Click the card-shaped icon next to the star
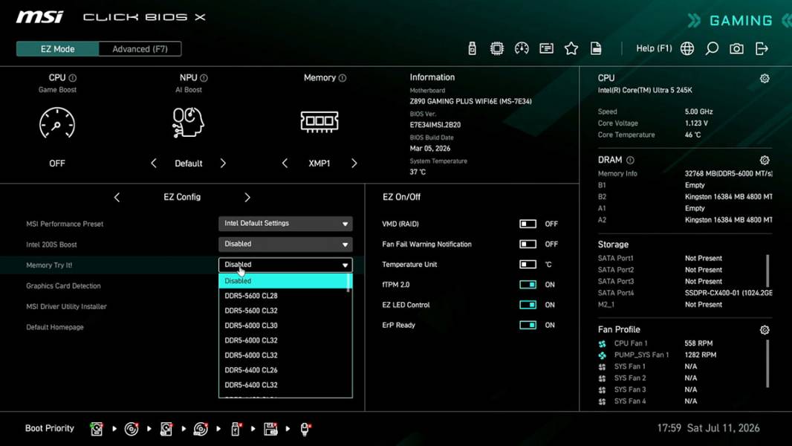The height and width of the screenshot is (446, 792). tap(546, 48)
